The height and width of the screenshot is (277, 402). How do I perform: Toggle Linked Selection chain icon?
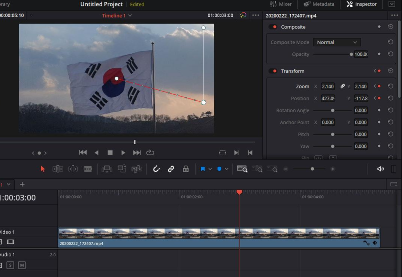(171, 169)
